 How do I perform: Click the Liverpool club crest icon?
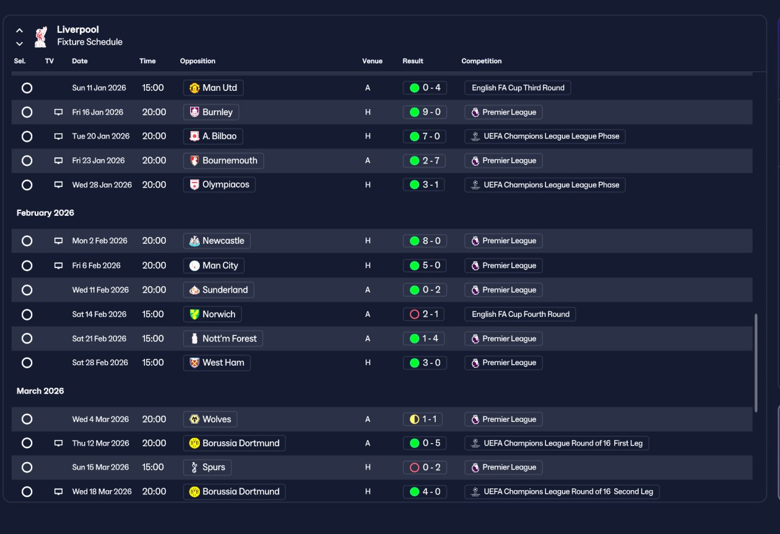click(41, 36)
